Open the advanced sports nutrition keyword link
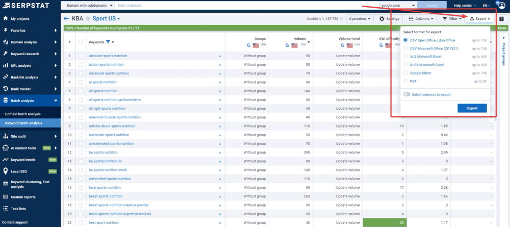 pos(109,73)
